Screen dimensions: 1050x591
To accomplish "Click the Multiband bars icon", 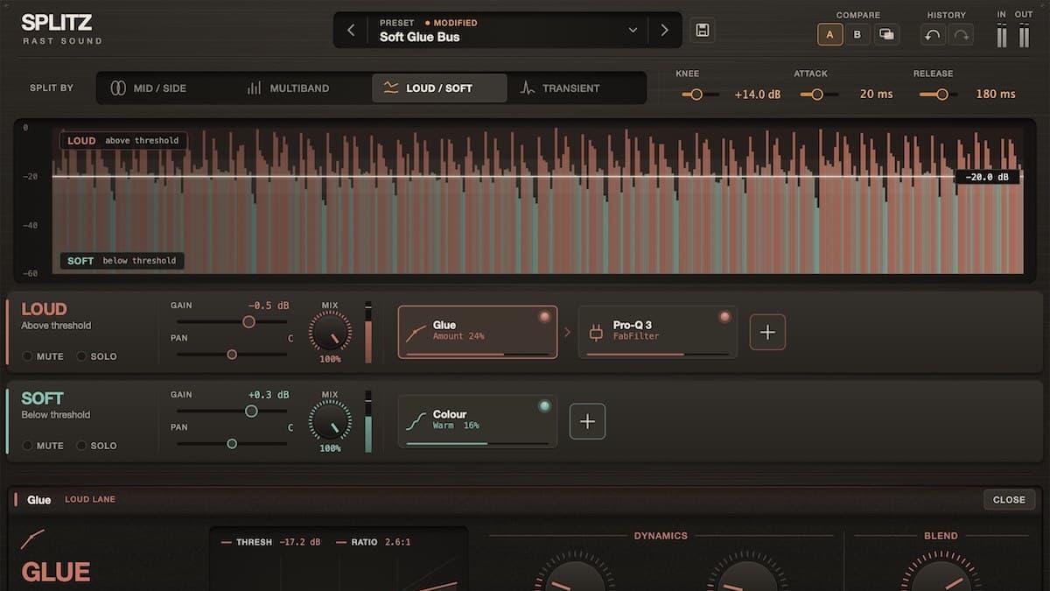I will pyautogui.click(x=255, y=88).
